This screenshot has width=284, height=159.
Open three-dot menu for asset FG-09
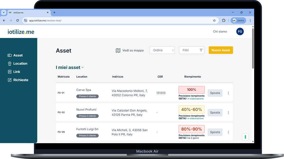[x=228, y=132]
